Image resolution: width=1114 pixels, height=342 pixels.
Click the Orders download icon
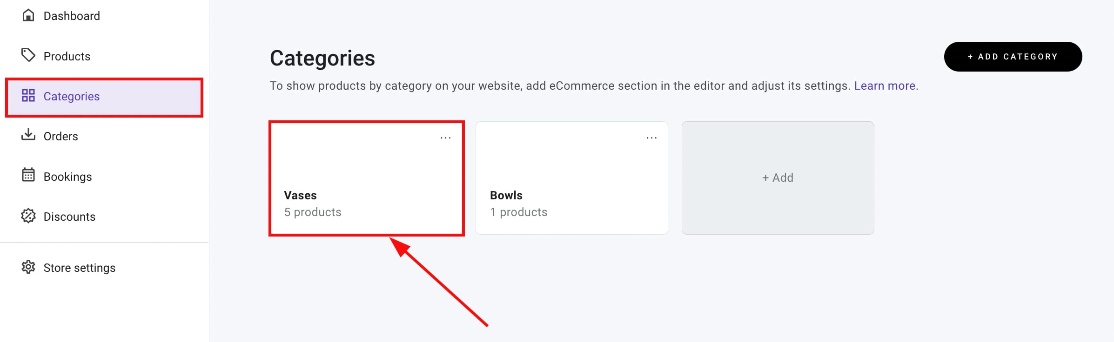29,136
